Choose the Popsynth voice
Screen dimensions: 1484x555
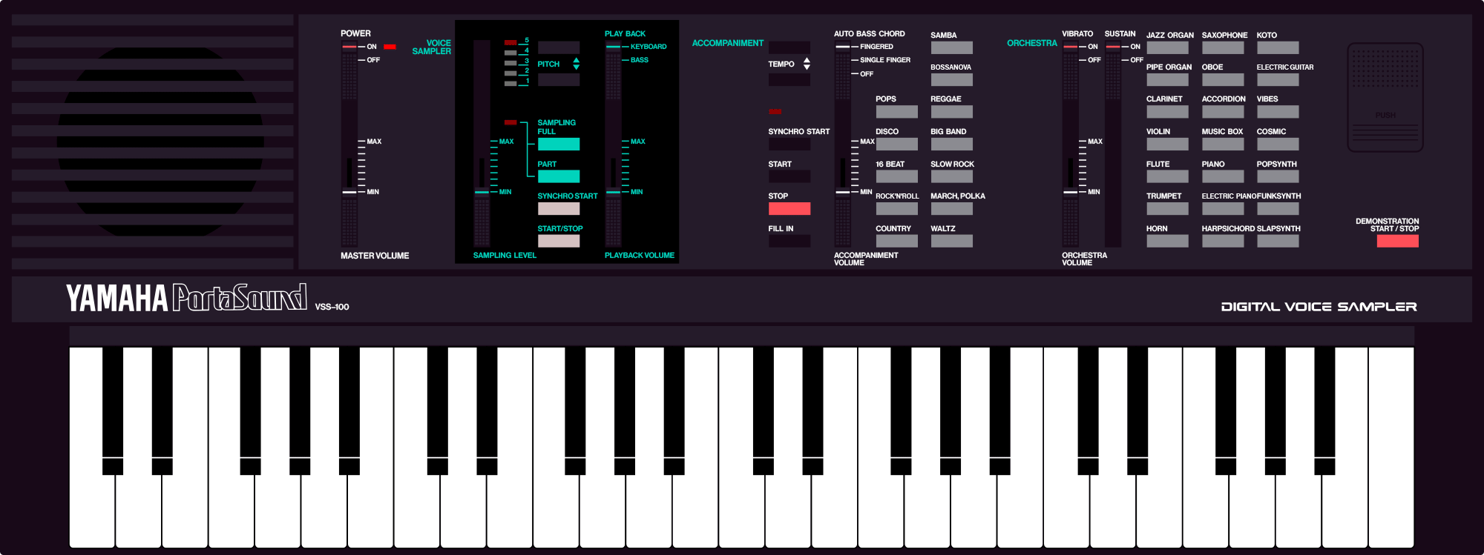pos(1278,176)
